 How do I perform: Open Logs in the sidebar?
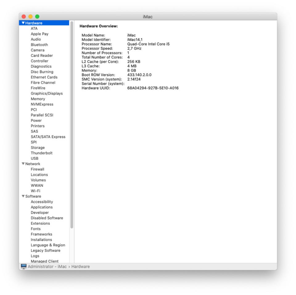[35, 256]
